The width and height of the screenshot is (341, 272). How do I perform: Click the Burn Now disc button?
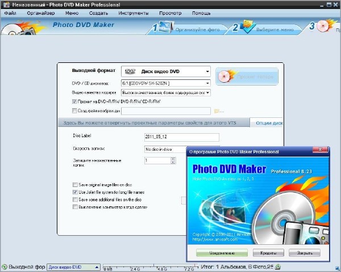point(247,76)
